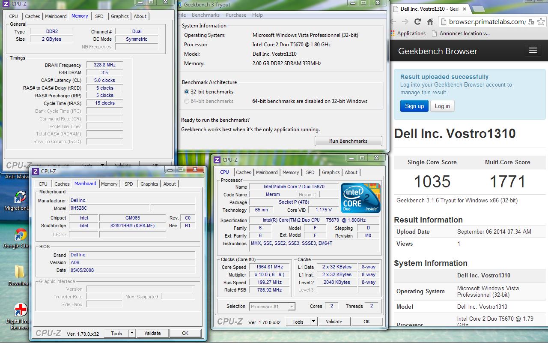Open the Processor #1 selection dropdown

[272, 307]
